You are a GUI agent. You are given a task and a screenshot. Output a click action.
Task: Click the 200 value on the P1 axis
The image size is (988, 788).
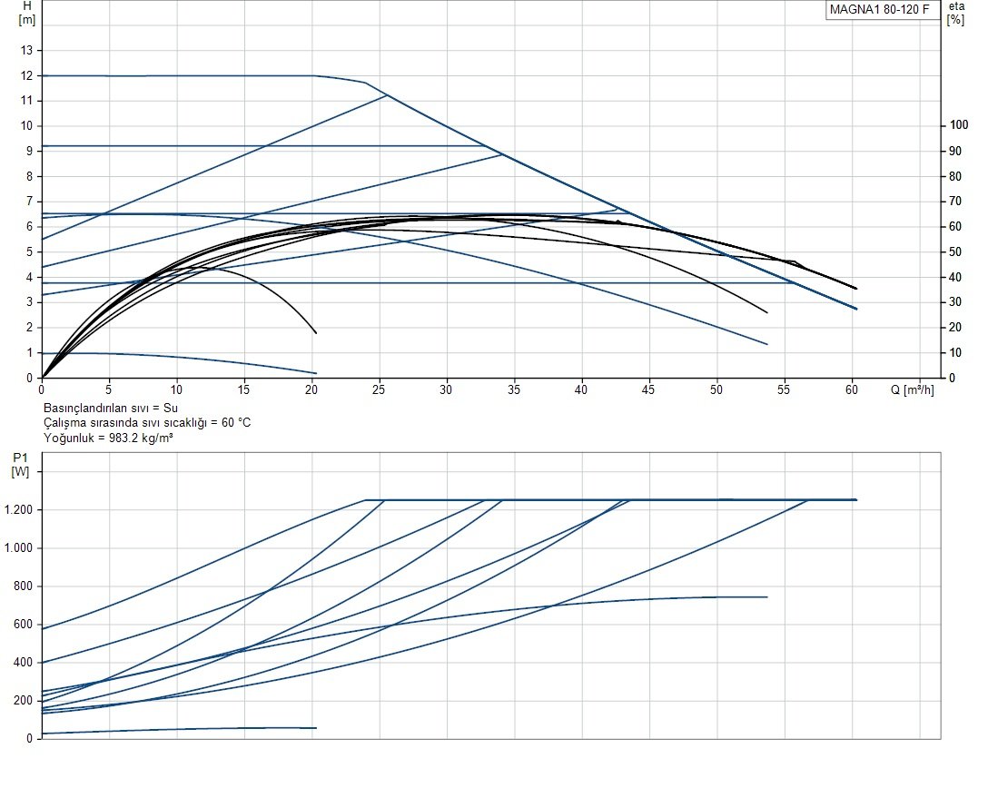click(24, 701)
